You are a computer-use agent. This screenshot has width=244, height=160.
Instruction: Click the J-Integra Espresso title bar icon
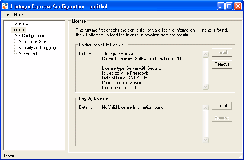pyautogui.click(x=5, y=6)
